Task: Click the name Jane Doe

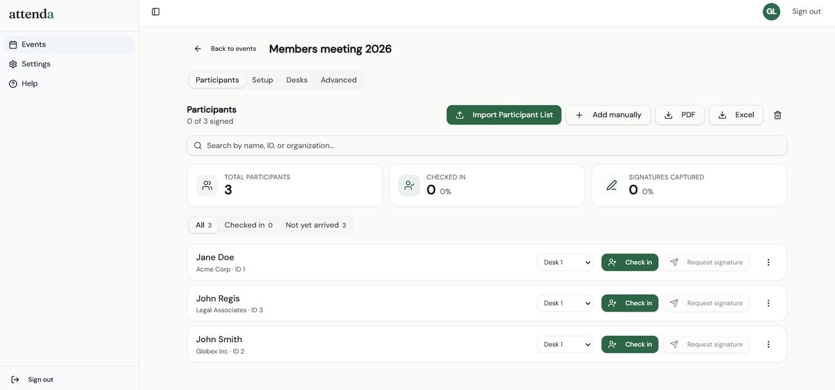Action: 215,257
